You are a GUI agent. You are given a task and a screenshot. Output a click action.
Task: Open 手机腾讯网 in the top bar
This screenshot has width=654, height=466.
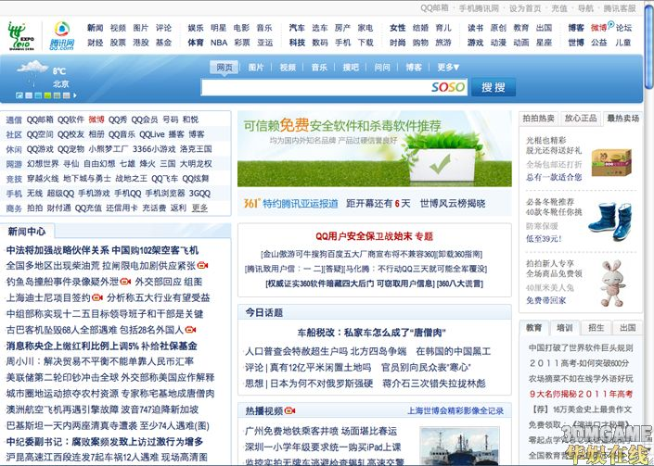click(x=479, y=8)
